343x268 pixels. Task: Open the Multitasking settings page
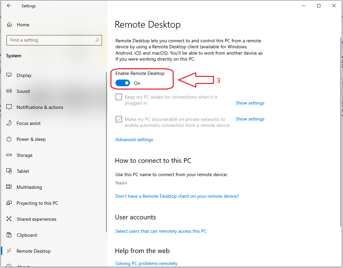pyautogui.click(x=29, y=187)
